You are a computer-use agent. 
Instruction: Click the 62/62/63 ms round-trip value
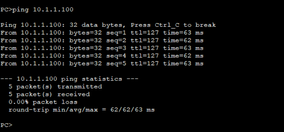click(132, 110)
